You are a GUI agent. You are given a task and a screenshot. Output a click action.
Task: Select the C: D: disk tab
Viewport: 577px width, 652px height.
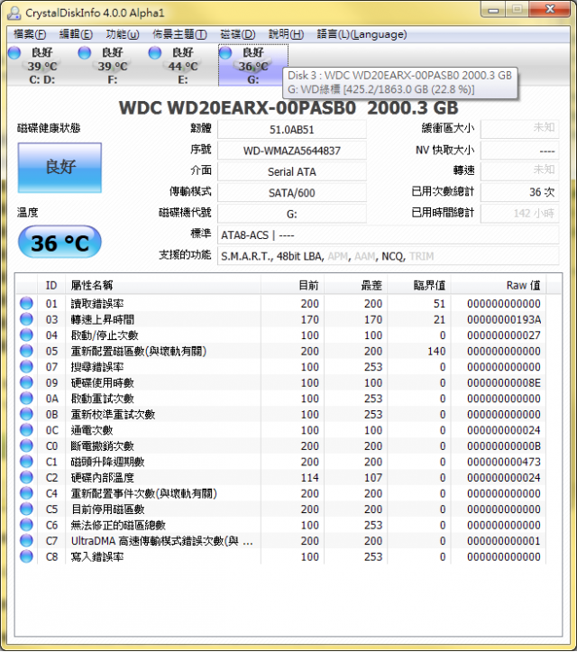41,65
